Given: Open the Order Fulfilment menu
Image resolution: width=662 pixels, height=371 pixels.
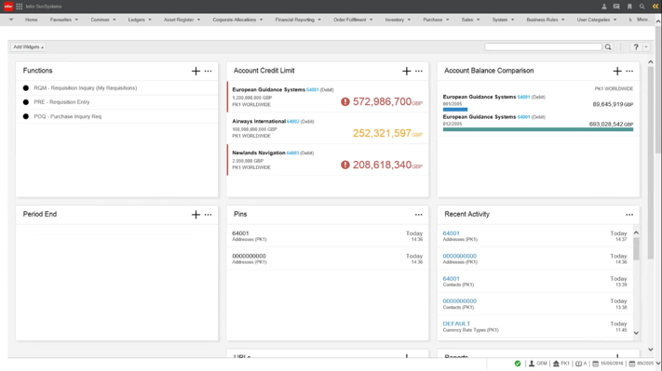Looking at the screenshot, I should 353,20.
